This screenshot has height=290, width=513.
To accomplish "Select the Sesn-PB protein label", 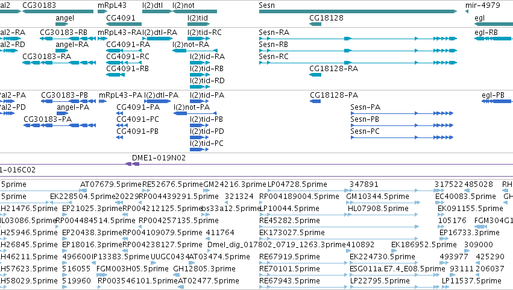I will [365, 119].
